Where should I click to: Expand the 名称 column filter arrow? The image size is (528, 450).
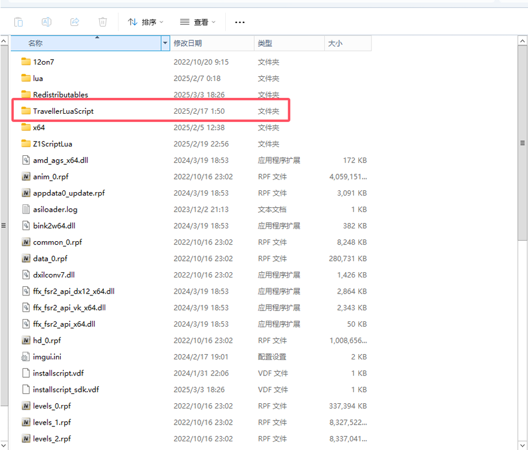(165, 43)
